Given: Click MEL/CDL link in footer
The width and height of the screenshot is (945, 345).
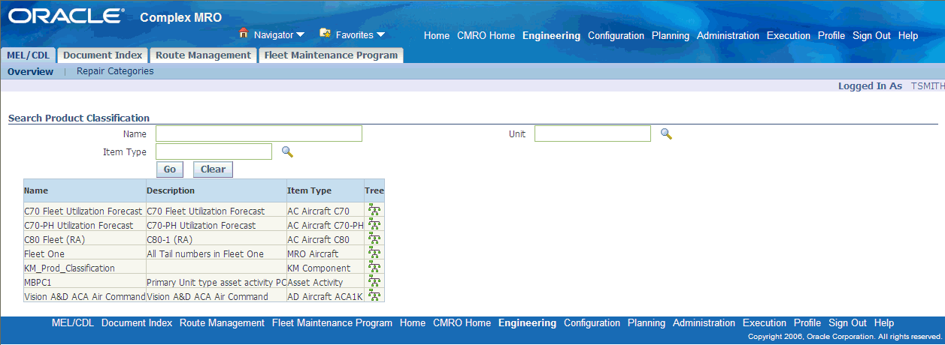Looking at the screenshot, I should coord(73,323).
